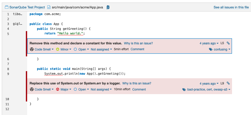Expand the Minor severity dropdown
Image resolution: width=251 pixels, height=115 pixels.
(64, 49)
